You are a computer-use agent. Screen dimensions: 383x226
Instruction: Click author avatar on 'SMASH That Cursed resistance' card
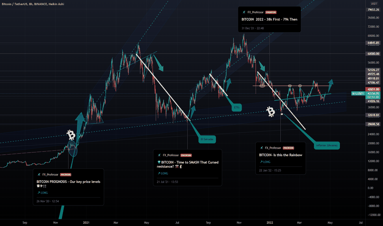(159, 155)
